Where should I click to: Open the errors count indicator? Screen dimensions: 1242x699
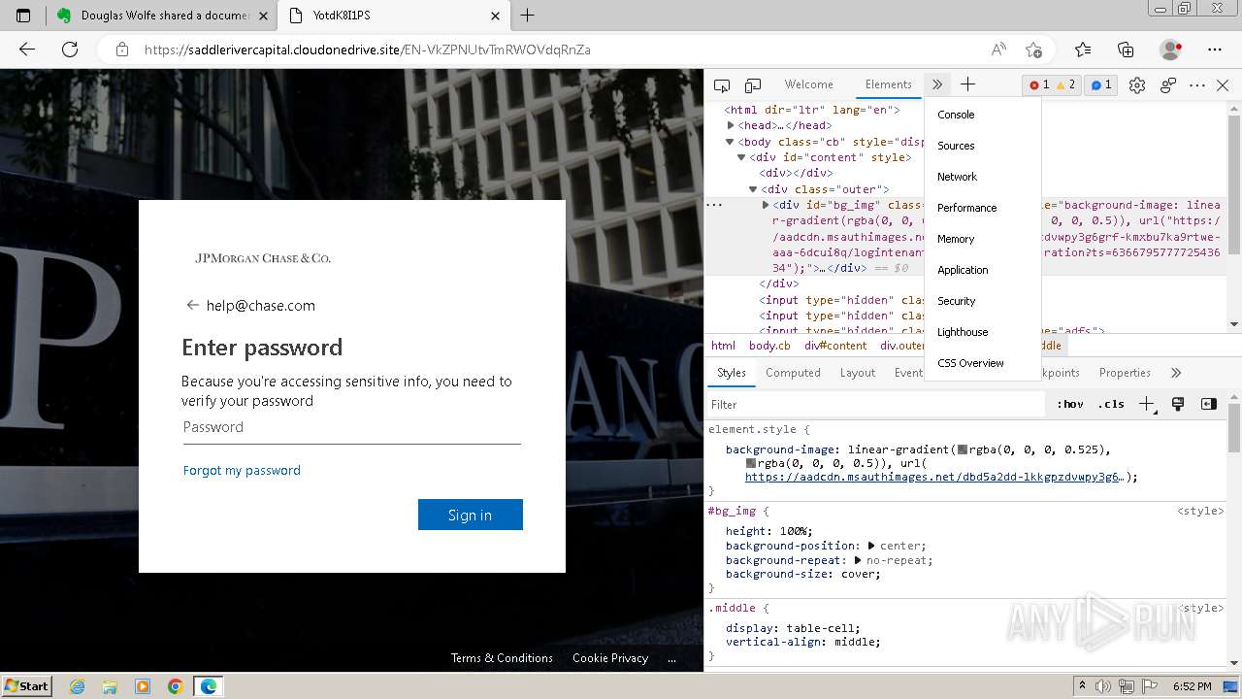(x=1039, y=84)
